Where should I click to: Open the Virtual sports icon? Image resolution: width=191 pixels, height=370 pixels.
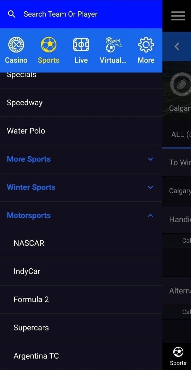click(114, 45)
